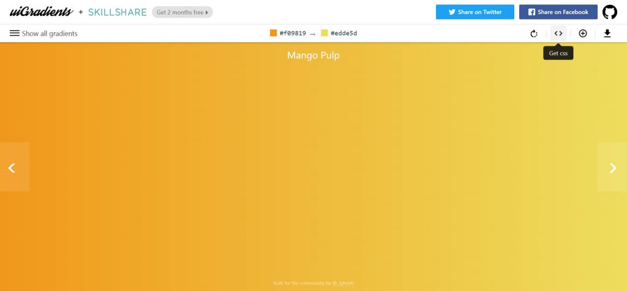
Task: Click the hamburger menu icon
Action: [15, 33]
